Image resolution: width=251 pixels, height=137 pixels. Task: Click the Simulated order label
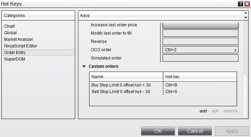[106, 58]
